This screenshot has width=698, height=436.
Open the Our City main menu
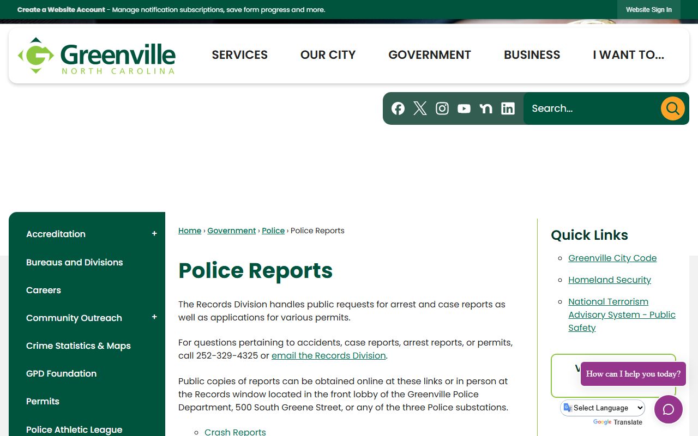328,55
